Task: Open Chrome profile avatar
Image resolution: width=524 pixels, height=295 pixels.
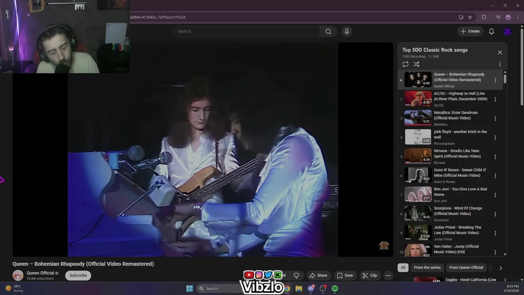Action: coord(508,17)
